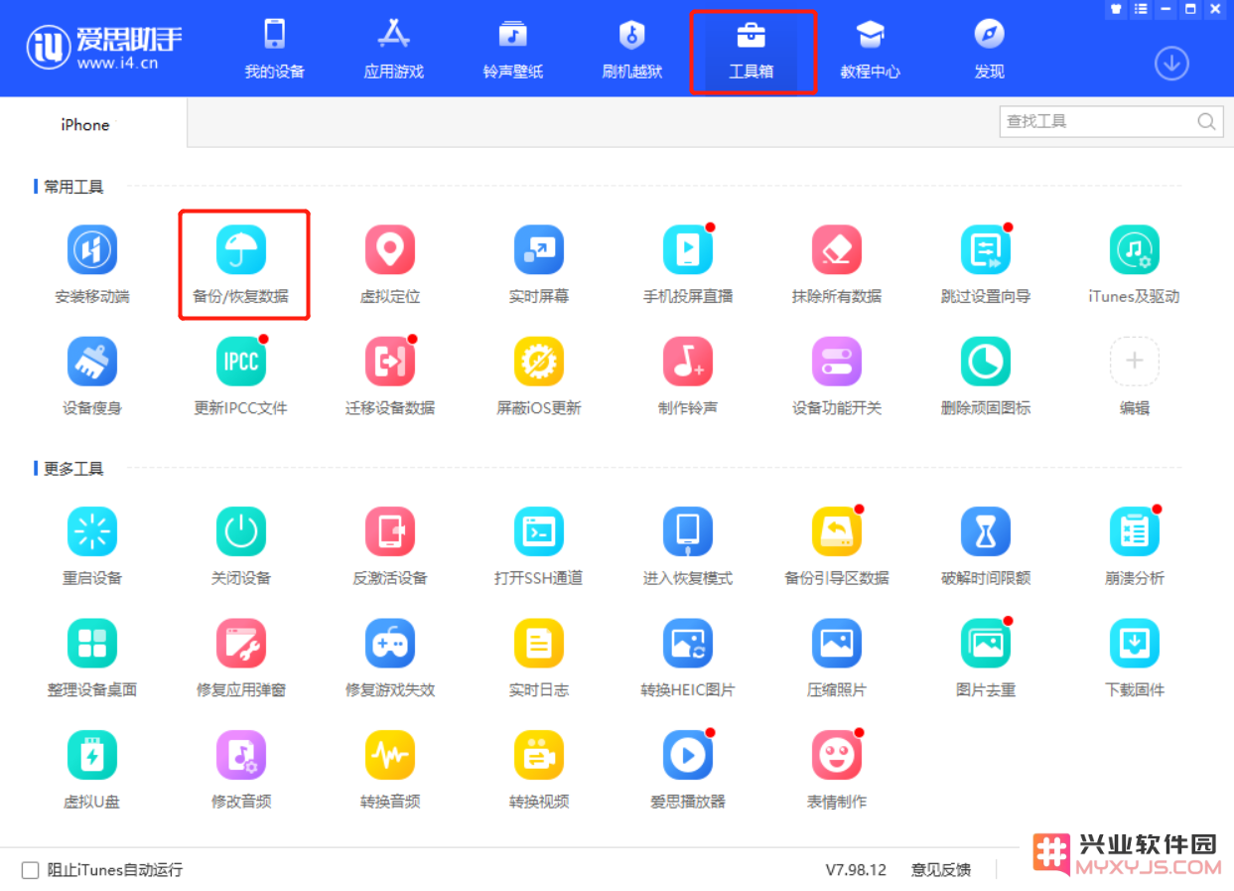Viewport: 1234px width, 891px height.
Task: Select the iPhone device tab
Action: pos(93,125)
